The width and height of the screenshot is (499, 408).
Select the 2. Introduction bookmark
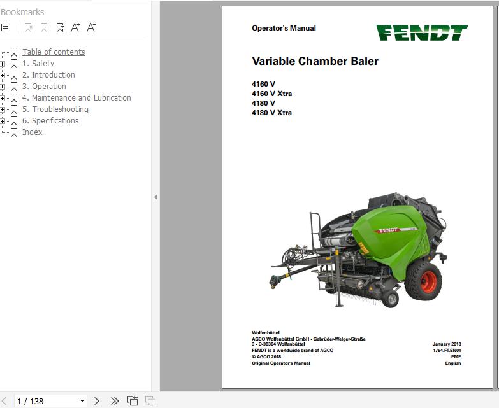(48, 74)
